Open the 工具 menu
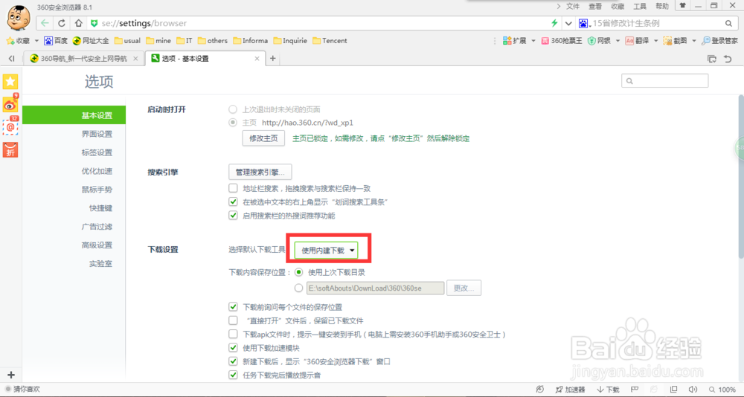 640,6
